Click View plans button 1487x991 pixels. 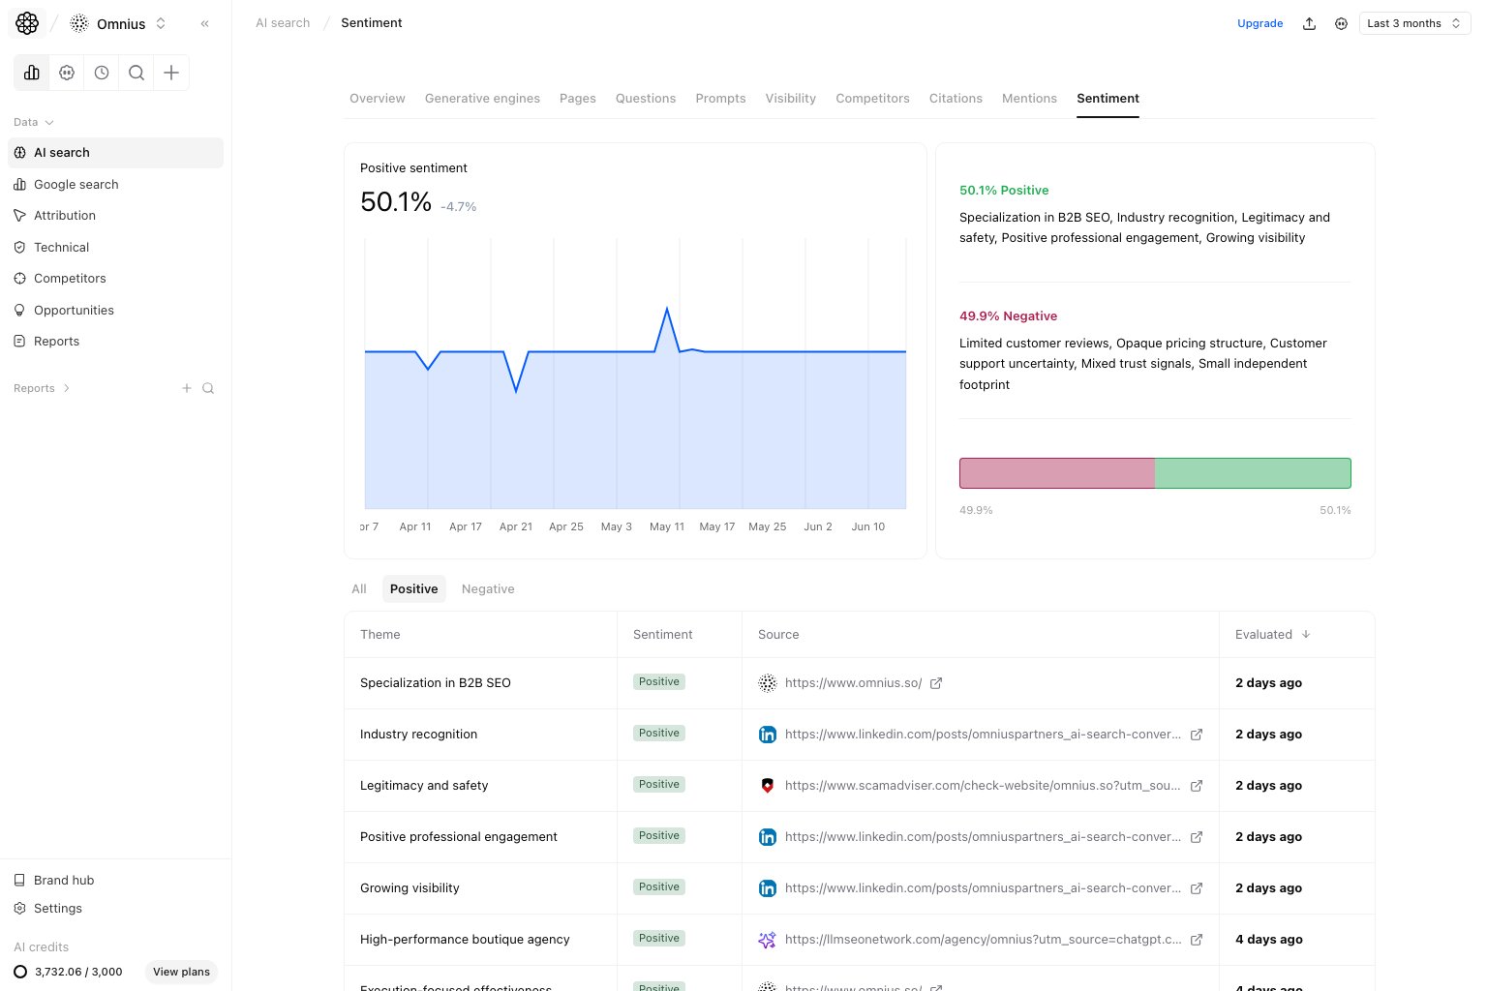tap(181, 972)
